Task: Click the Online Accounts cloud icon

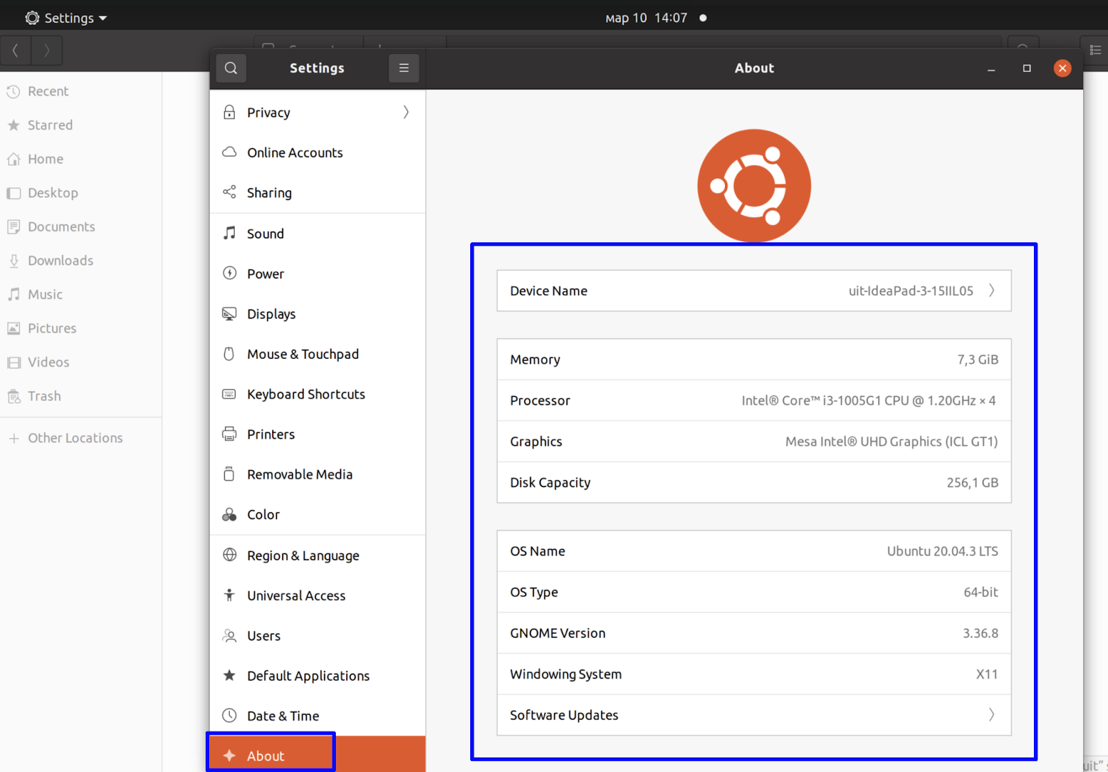Action: 229,152
